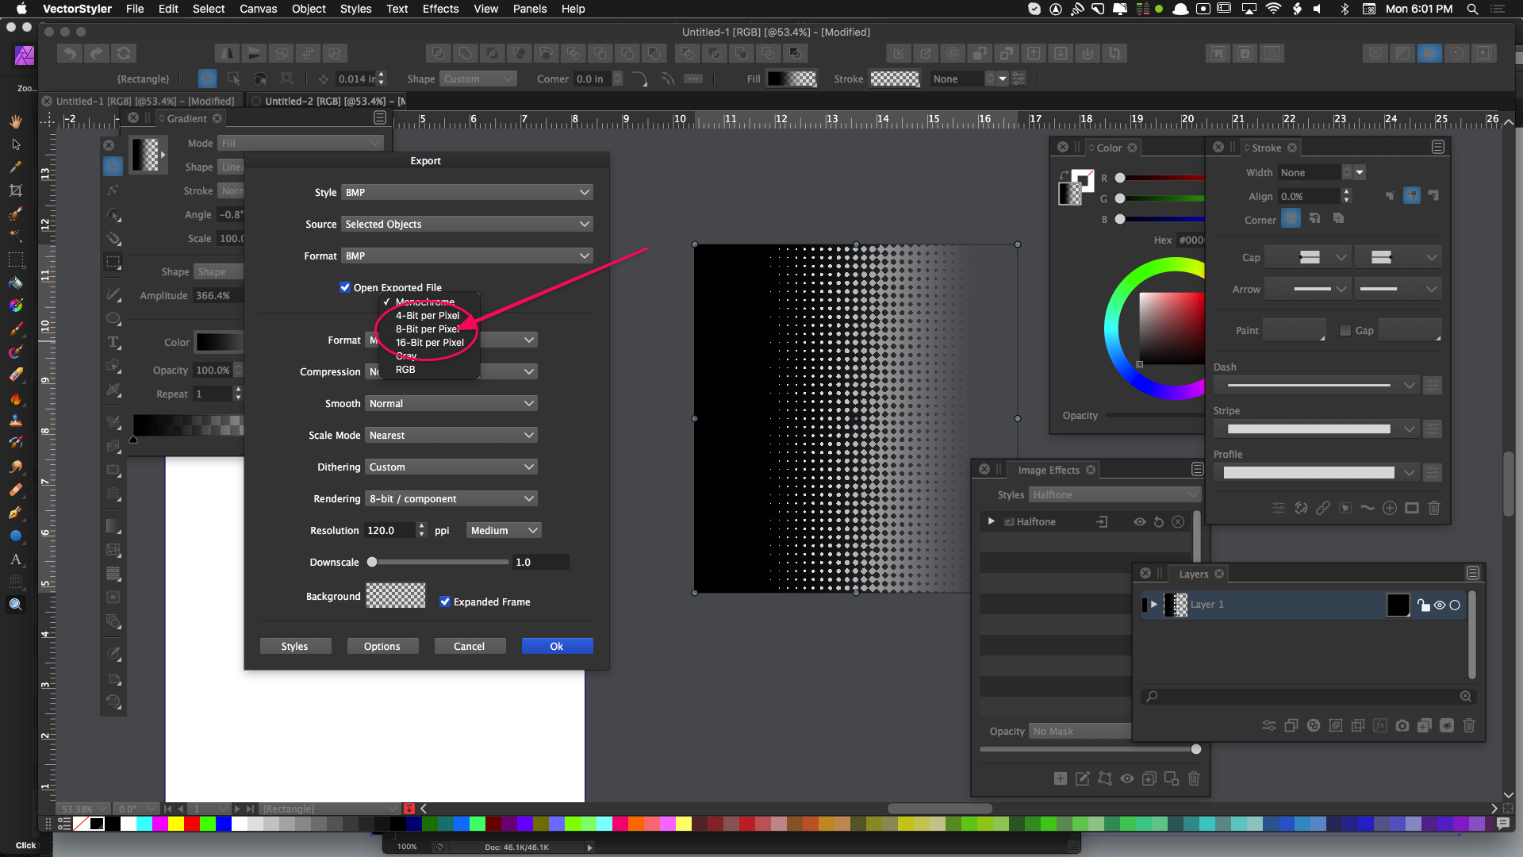Expand the Scale Mode Nearest dropdown
The image size is (1523, 857).
[x=451, y=435]
